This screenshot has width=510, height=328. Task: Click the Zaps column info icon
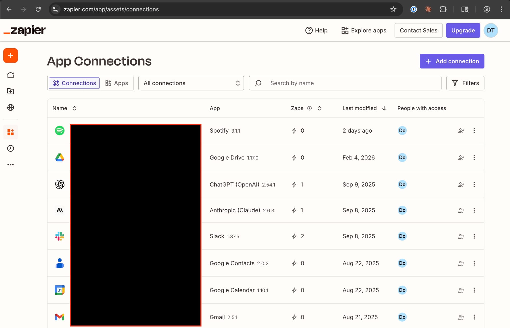(x=309, y=108)
